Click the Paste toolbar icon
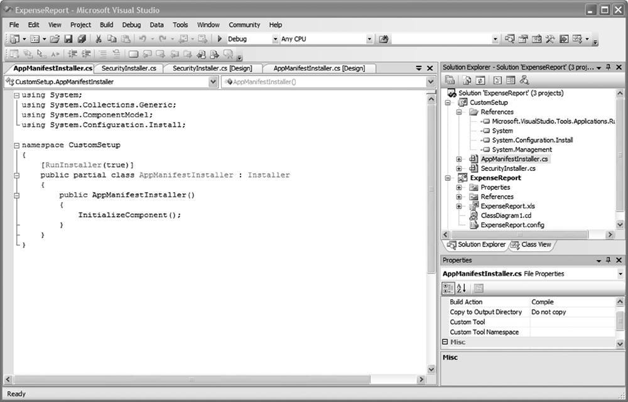The width and height of the screenshot is (628, 402). point(126,39)
